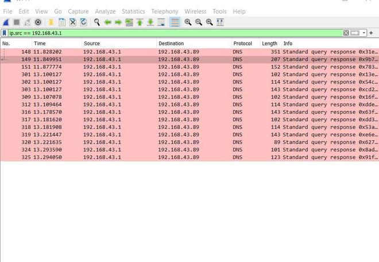The width and height of the screenshot is (379, 262).
Task: Select packet 312 at time 13.109464
Action: (189, 104)
